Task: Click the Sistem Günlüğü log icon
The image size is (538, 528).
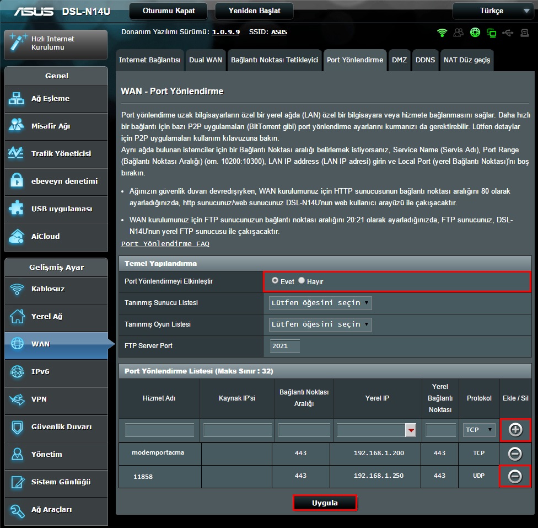Action: click(18, 482)
